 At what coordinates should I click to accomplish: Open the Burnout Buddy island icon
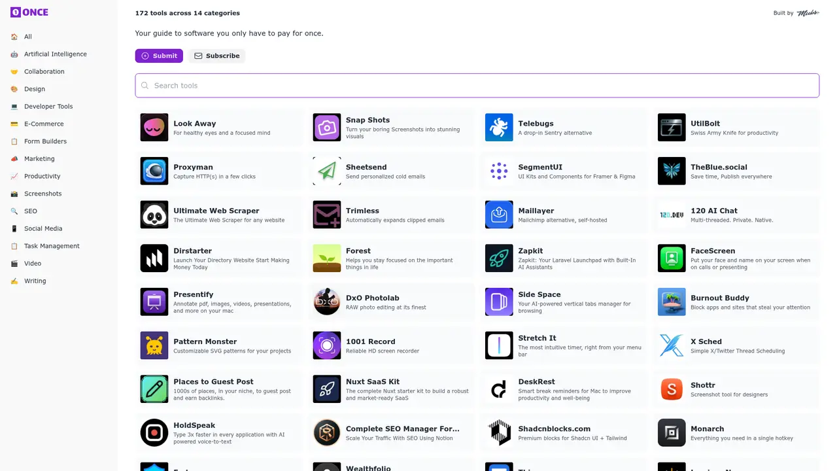(672, 302)
